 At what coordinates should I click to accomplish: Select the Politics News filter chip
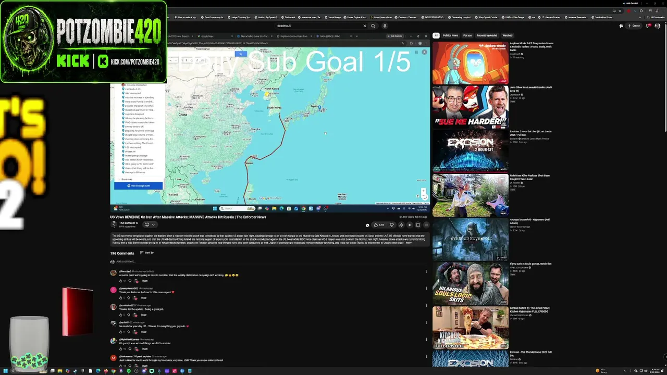point(450,35)
